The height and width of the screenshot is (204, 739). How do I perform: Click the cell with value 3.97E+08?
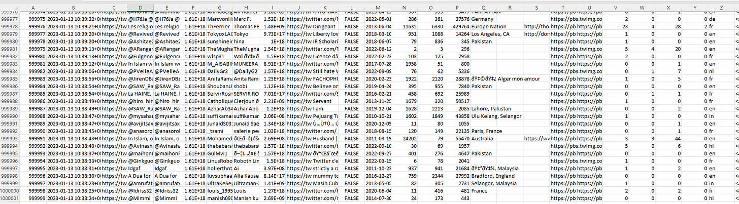click(273, 168)
